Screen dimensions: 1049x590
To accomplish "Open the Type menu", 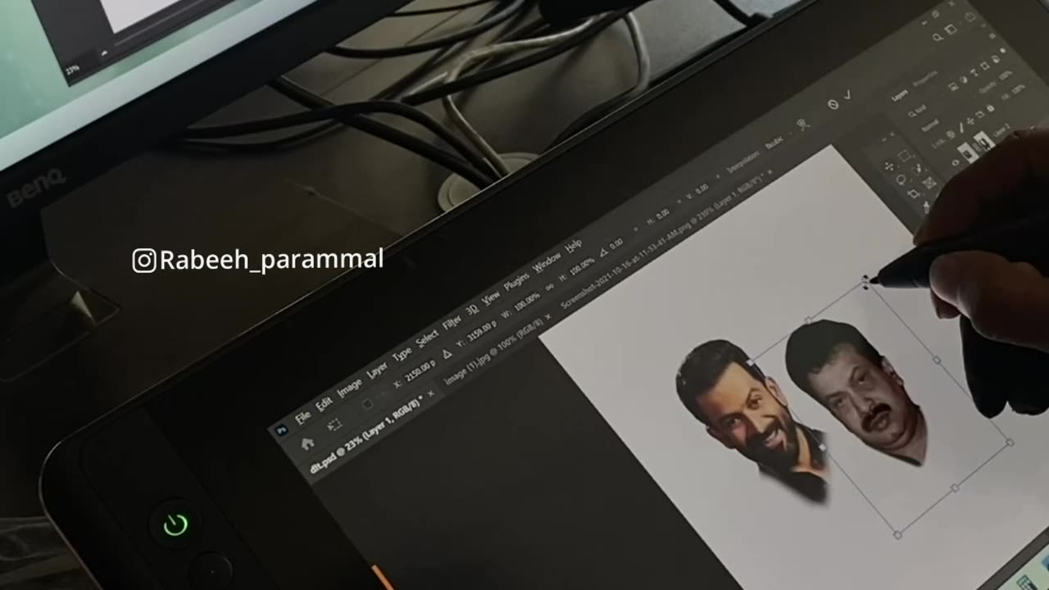I will pos(402,354).
